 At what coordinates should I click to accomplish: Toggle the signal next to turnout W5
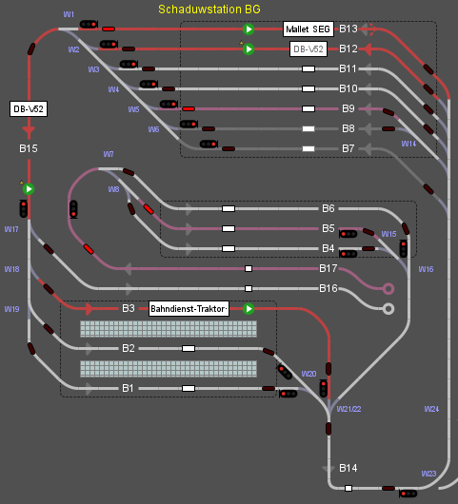[169, 105]
